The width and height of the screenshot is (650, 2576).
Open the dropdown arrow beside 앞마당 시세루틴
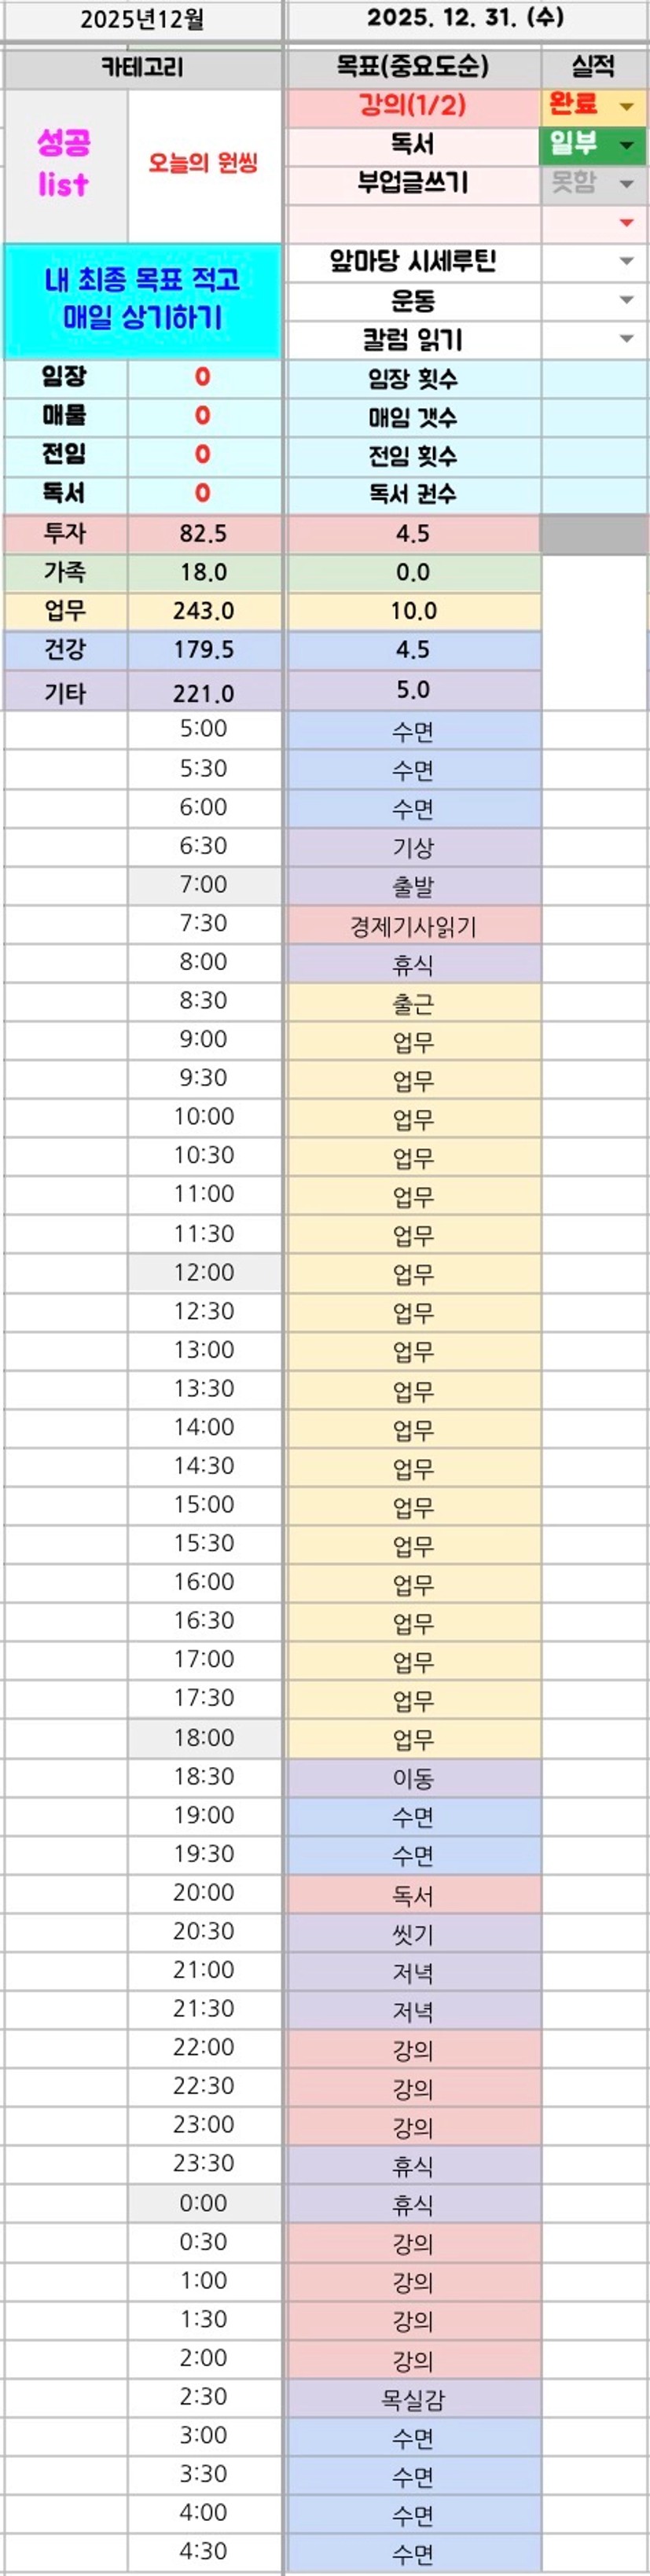(627, 262)
